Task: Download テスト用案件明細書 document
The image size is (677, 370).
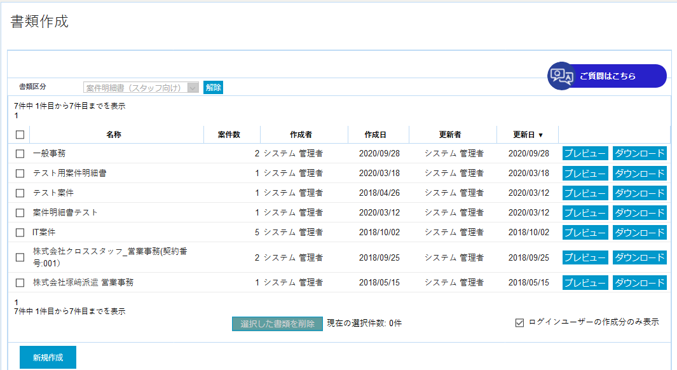Action: [639, 173]
